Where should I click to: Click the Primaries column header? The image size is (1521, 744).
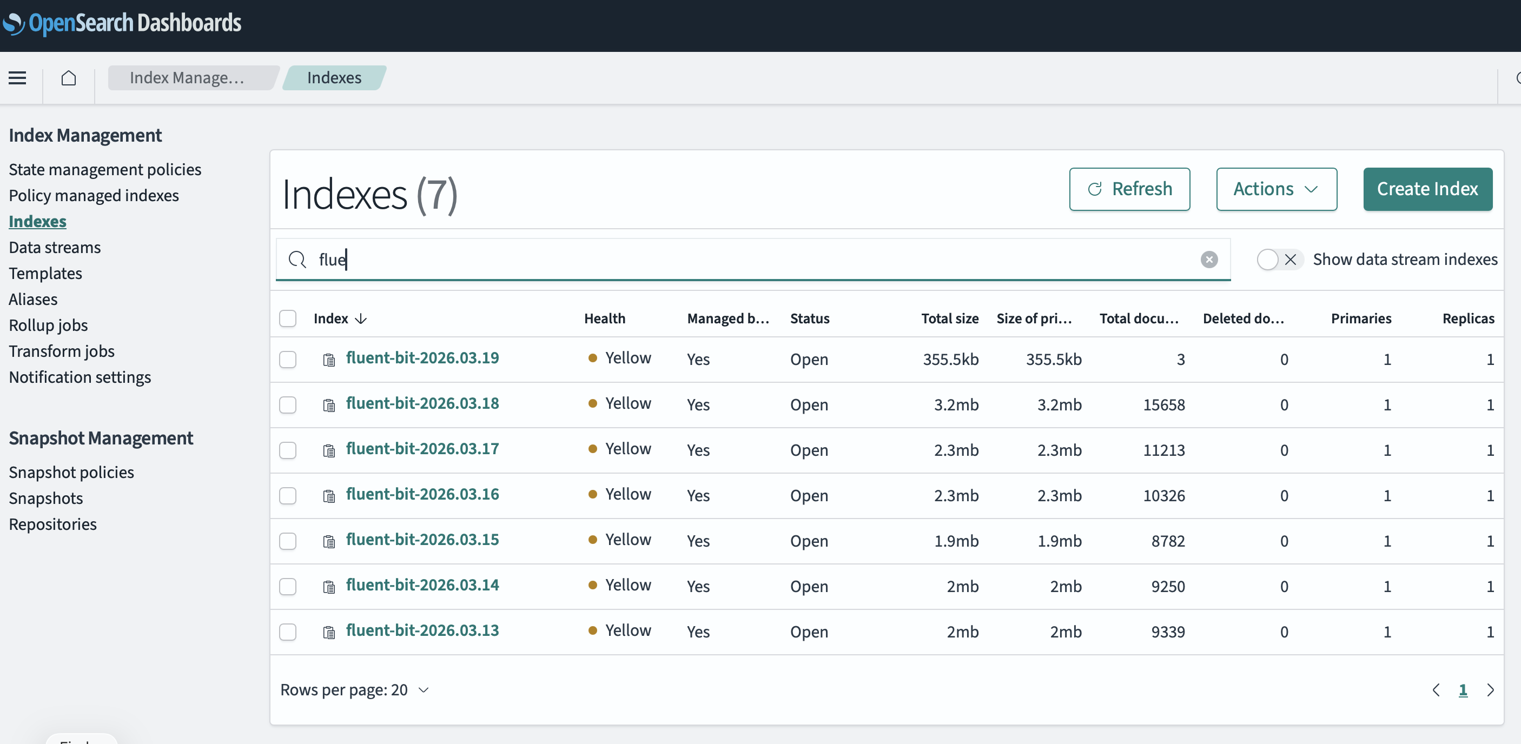point(1360,318)
